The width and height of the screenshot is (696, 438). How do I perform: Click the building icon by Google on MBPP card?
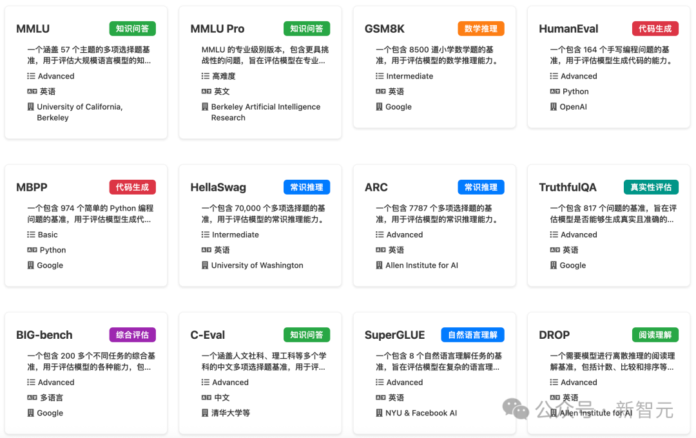point(31,265)
